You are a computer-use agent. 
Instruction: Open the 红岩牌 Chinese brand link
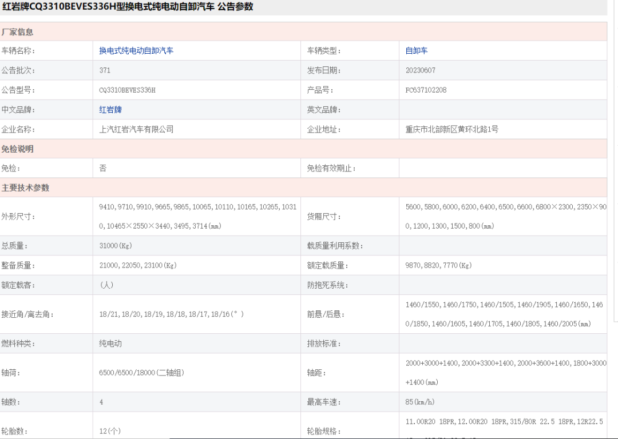(x=111, y=109)
